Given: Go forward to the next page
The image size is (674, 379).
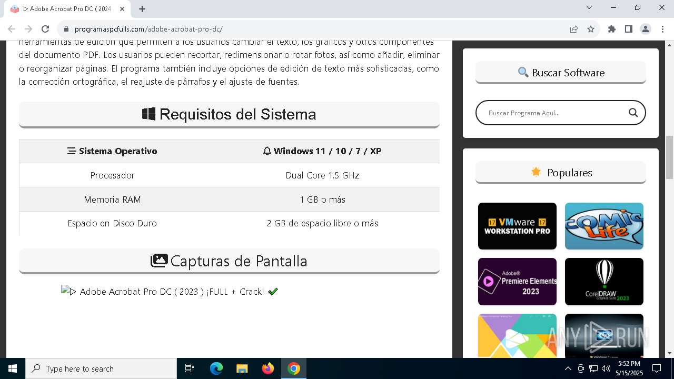Looking at the screenshot, I should click(28, 29).
